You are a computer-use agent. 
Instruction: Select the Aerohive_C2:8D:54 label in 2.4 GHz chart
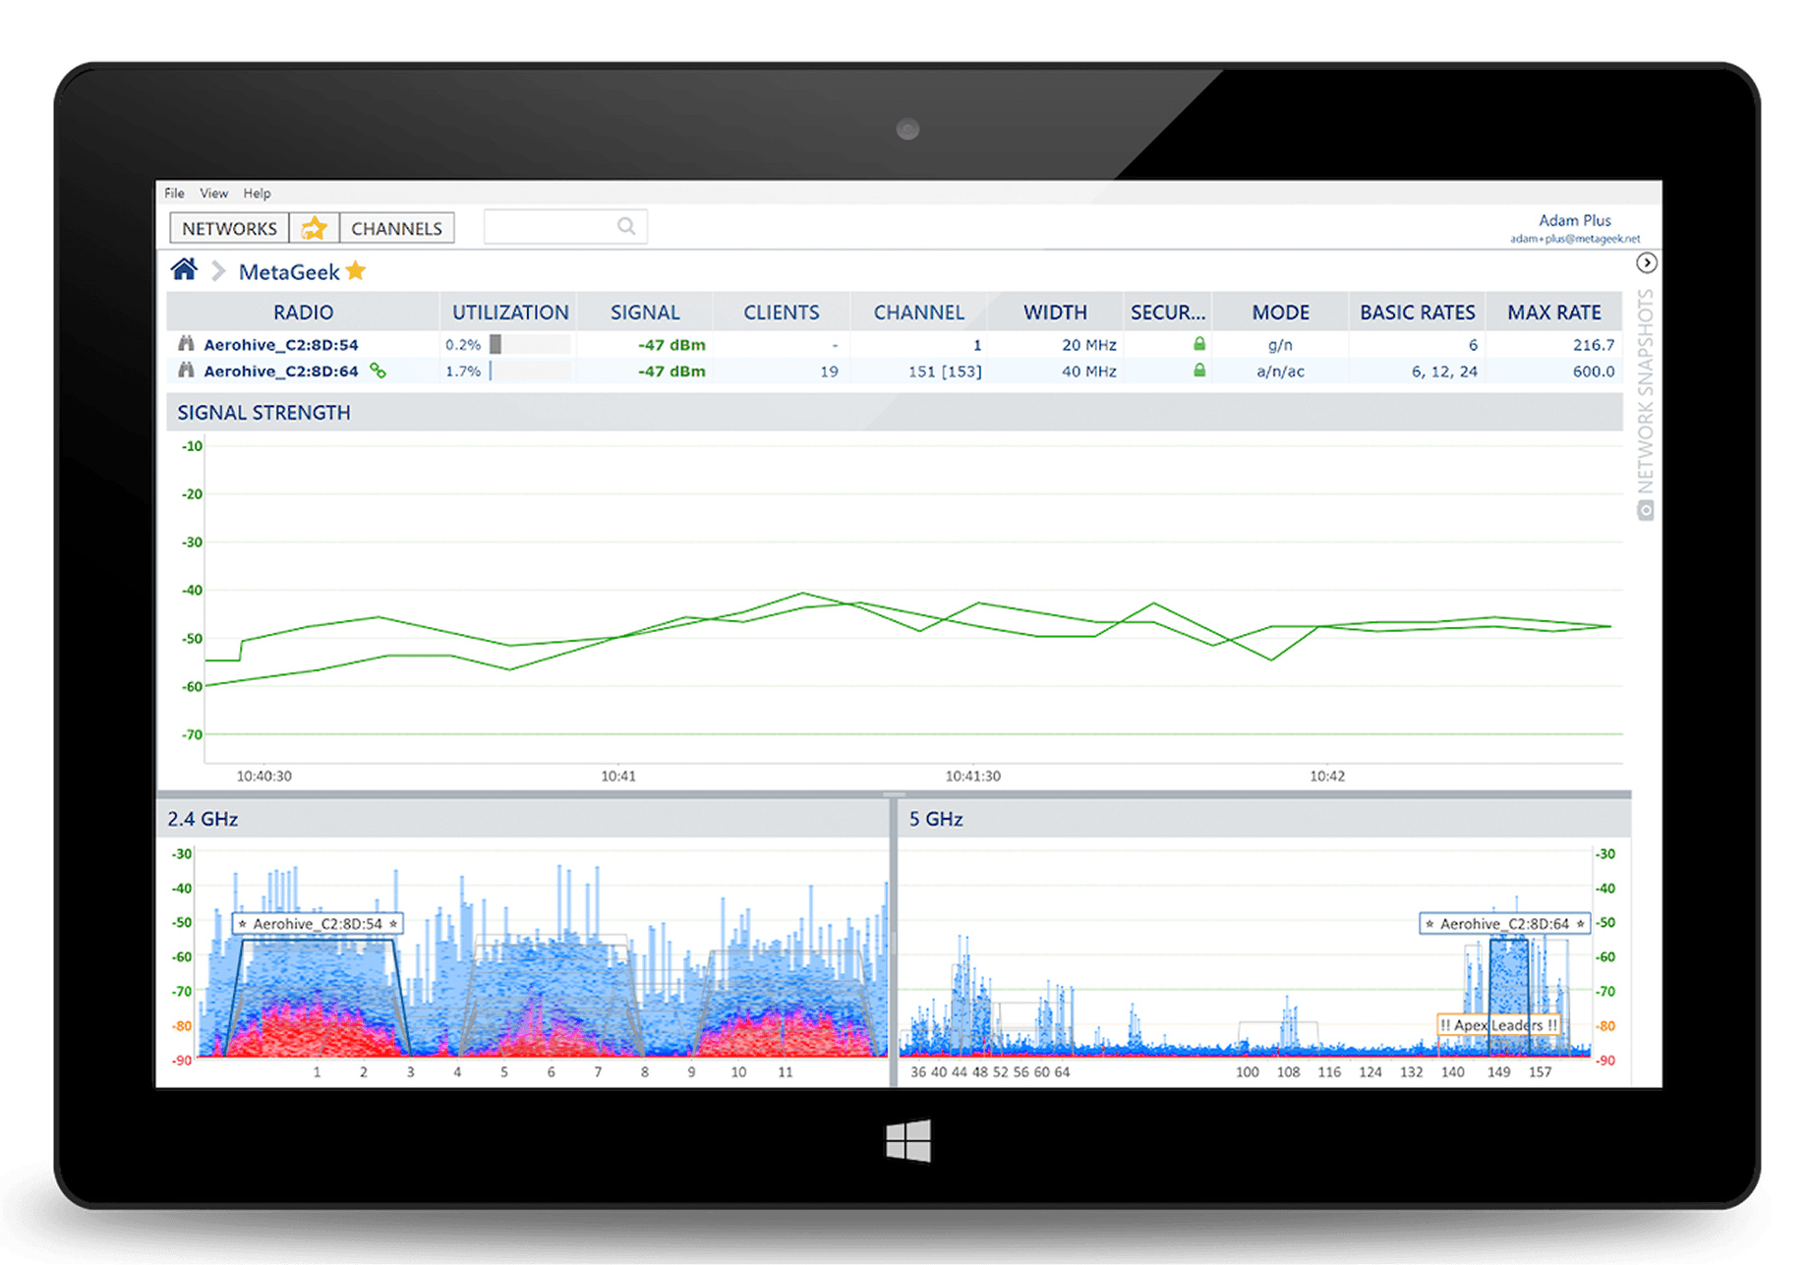click(319, 924)
